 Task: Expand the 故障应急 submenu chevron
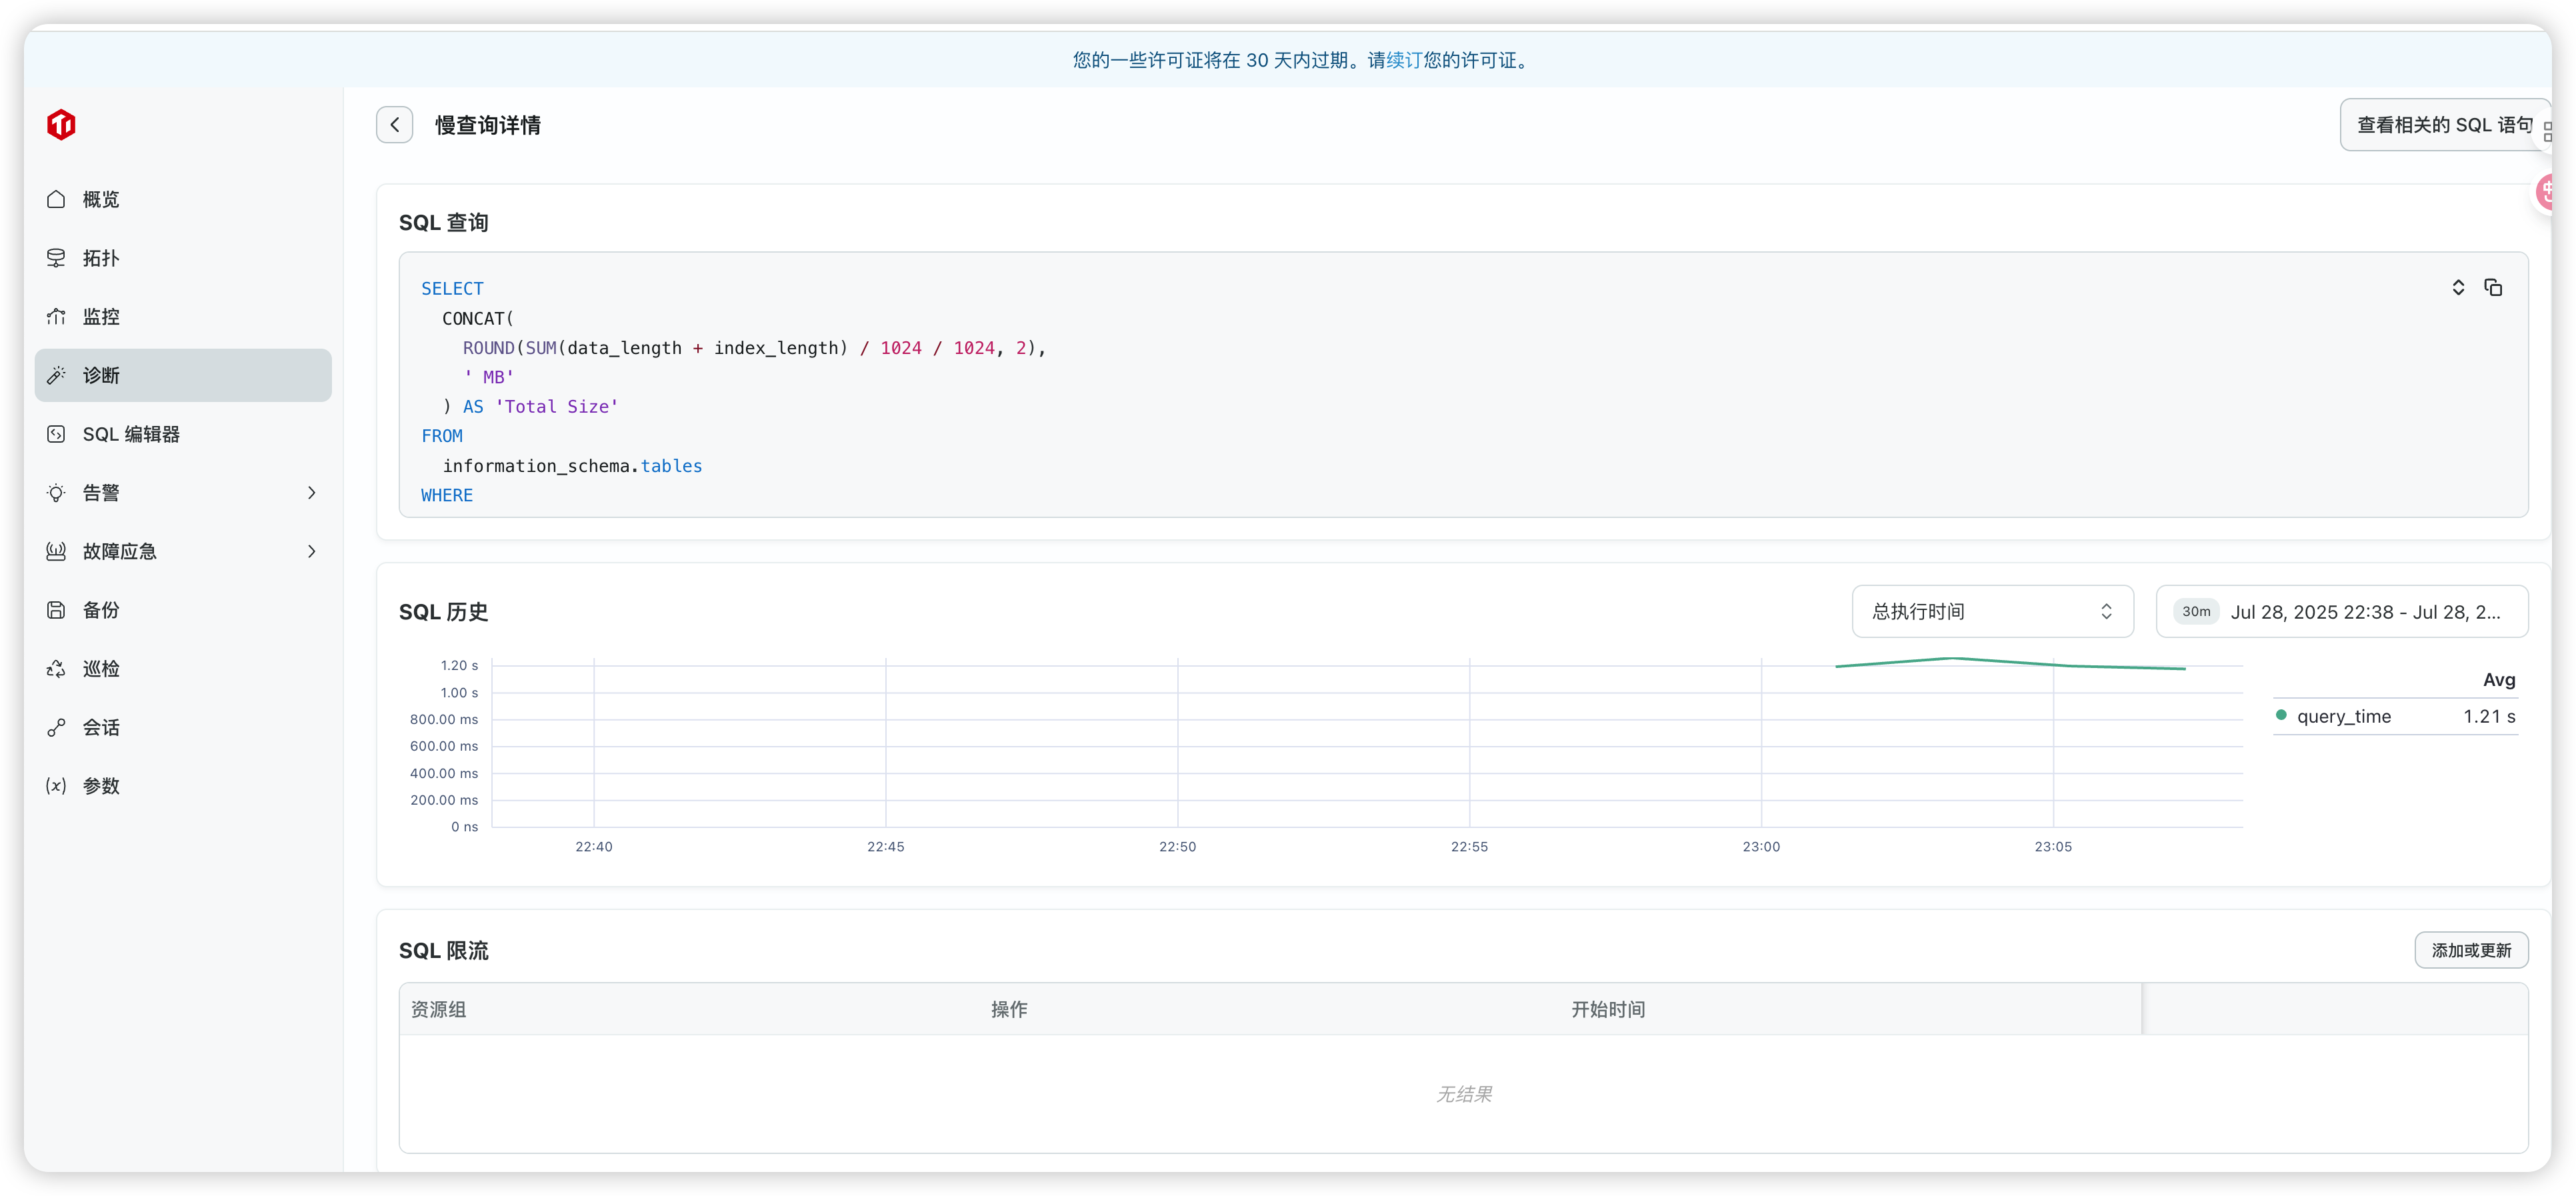(311, 552)
